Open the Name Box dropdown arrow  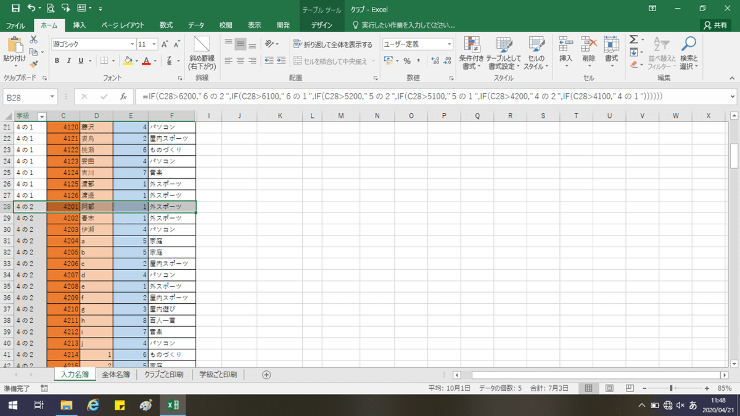(x=52, y=97)
